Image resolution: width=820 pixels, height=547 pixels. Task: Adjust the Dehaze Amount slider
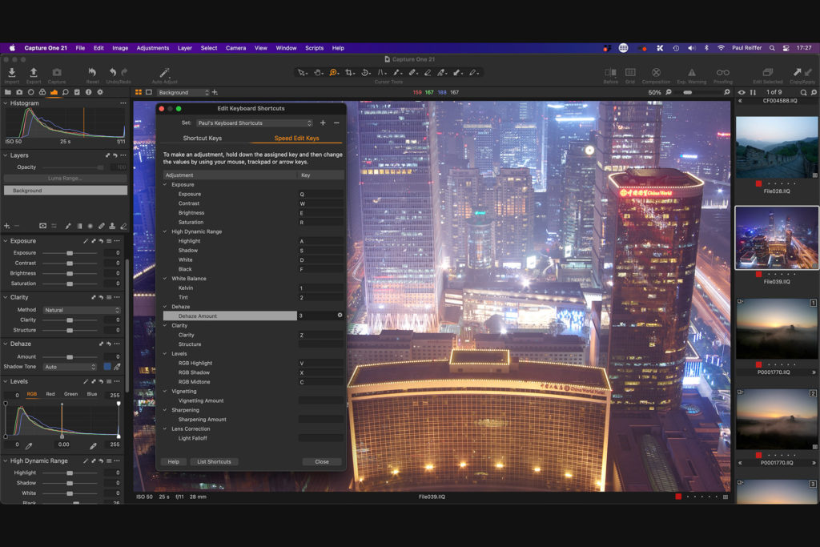pos(70,357)
